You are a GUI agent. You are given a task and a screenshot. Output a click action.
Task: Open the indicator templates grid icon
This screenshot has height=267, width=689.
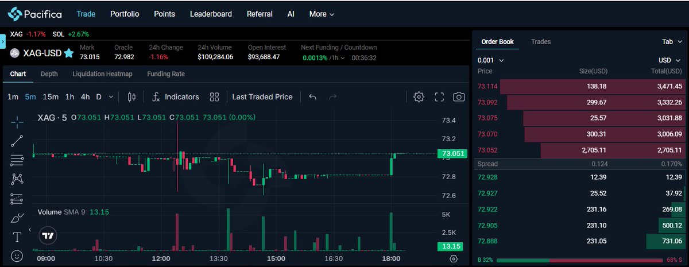pos(214,97)
